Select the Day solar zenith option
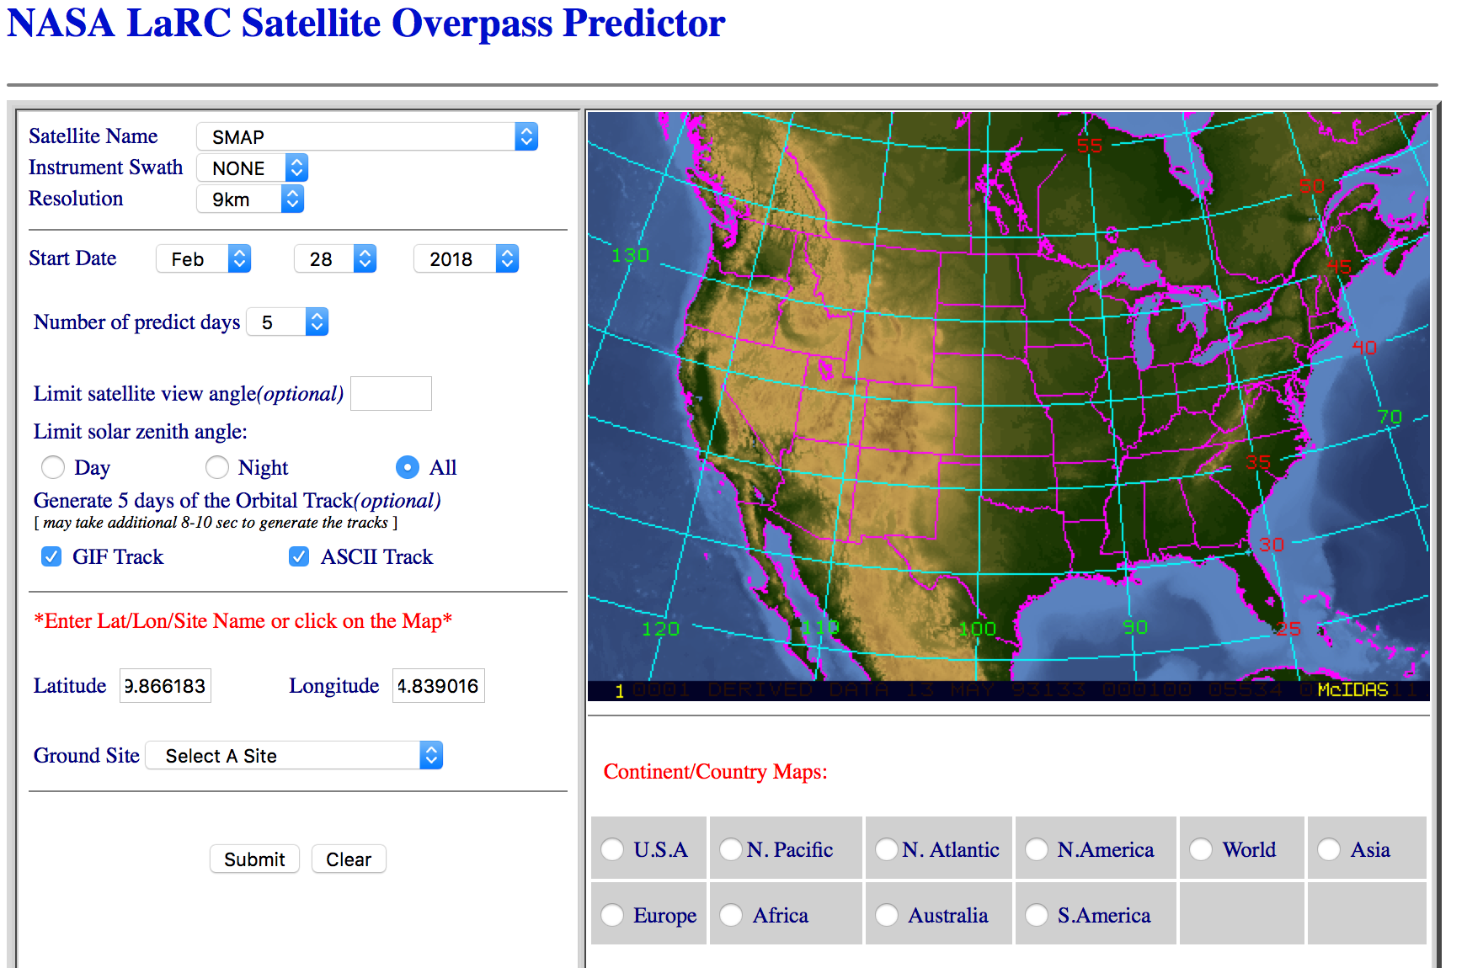1467x968 pixels. point(53,467)
